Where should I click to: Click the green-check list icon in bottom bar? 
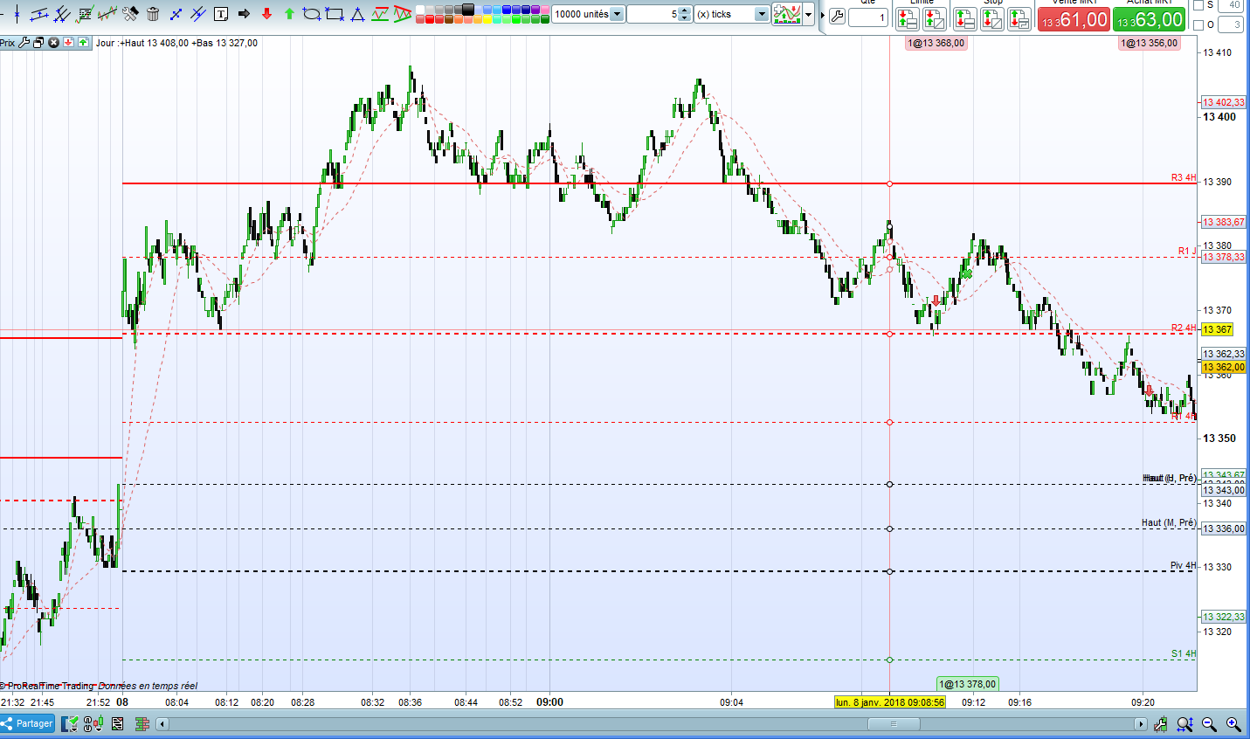(x=71, y=724)
